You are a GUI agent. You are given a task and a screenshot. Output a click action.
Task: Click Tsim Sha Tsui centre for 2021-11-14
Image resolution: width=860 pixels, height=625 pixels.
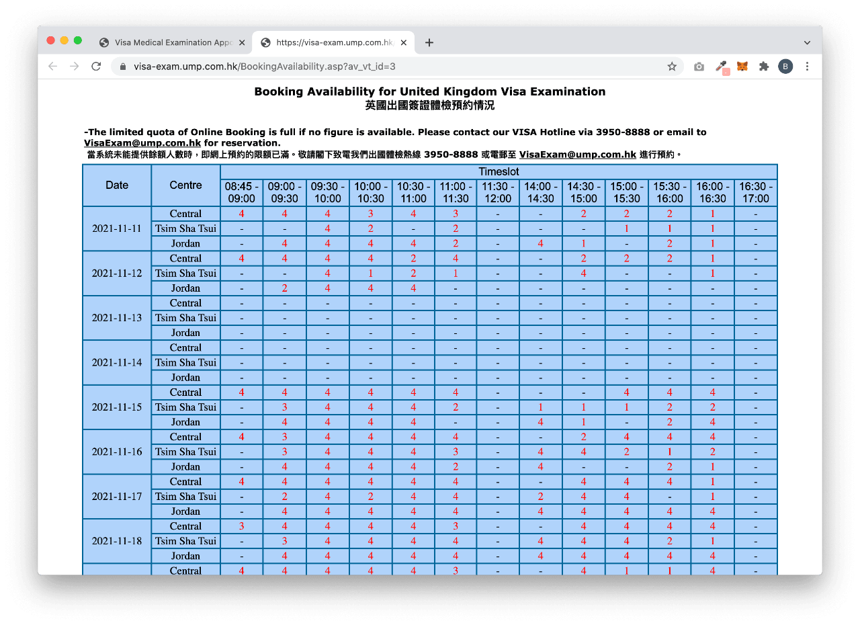186,363
